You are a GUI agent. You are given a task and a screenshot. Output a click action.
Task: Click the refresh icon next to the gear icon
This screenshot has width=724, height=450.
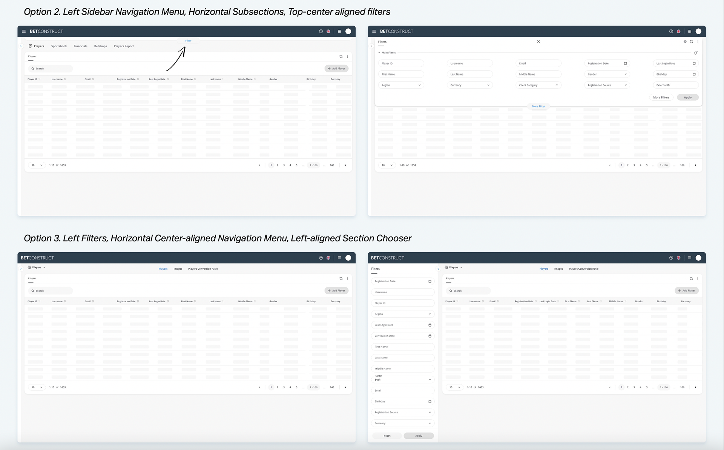tap(691, 41)
